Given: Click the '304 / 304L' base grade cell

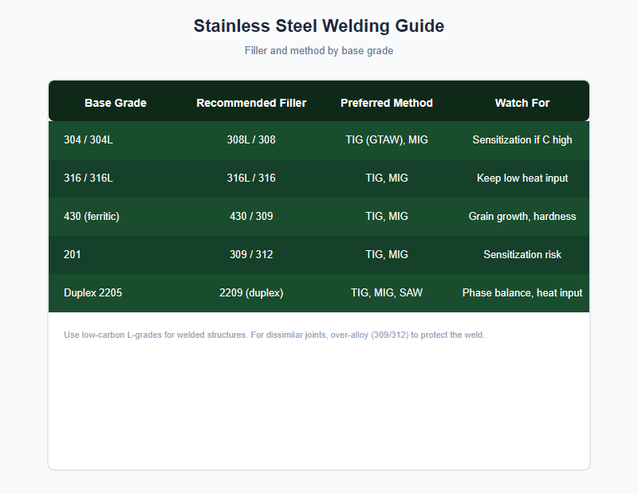Looking at the screenshot, I should [x=89, y=140].
